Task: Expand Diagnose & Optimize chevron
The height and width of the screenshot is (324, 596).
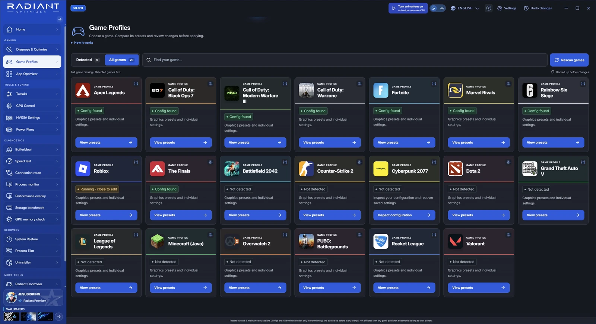Action: 57,50
